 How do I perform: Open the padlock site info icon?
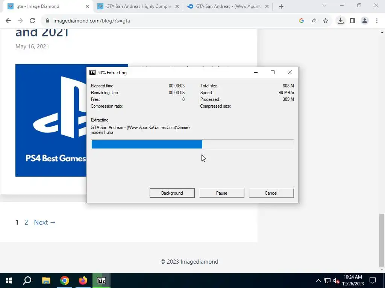[47, 21]
